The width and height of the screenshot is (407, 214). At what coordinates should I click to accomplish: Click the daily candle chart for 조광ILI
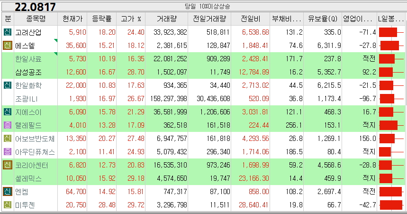point(391,99)
